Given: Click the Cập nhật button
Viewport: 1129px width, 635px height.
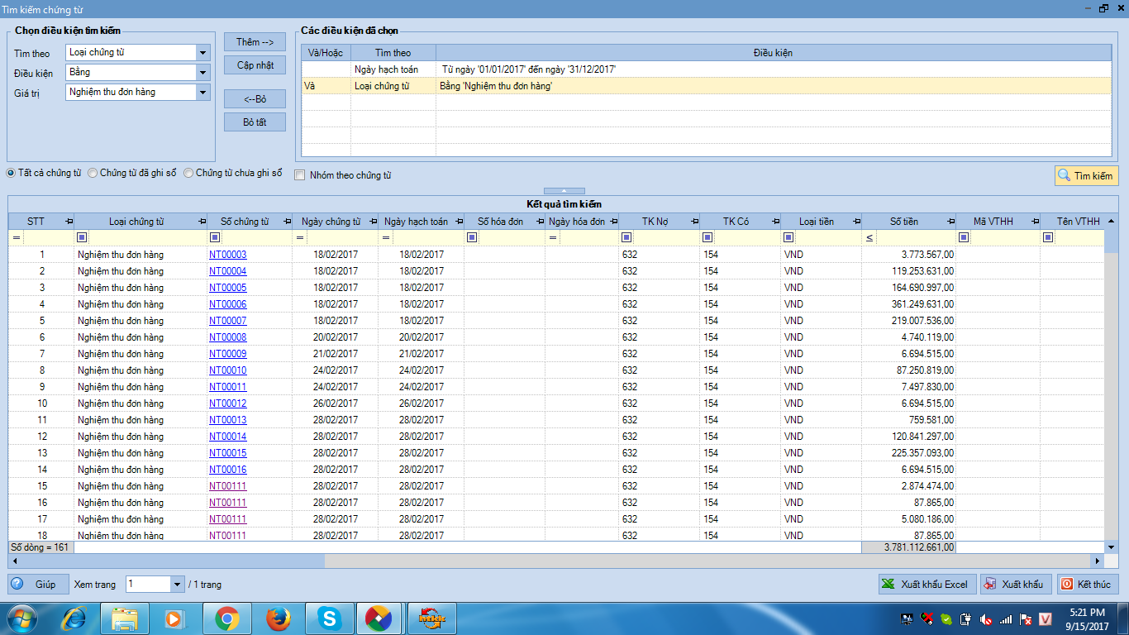Looking at the screenshot, I should click(x=255, y=65).
